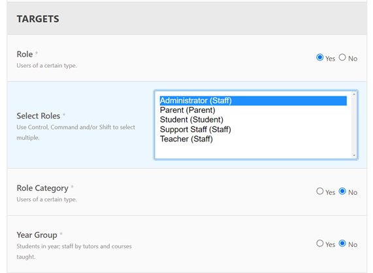The width and height of the screenshot is (373, 273).
Task: Click the roles list scrollbar track
Action: click(x=354, y=125)
